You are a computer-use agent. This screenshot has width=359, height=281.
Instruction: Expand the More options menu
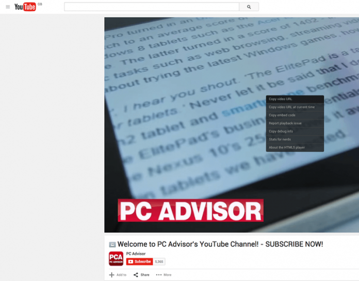(164, 275)
